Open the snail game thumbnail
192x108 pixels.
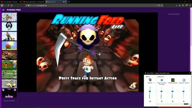9,46
